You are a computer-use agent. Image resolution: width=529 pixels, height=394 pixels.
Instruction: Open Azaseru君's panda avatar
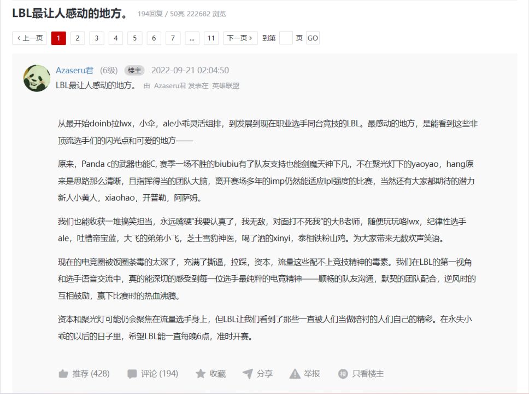[37, 78]
